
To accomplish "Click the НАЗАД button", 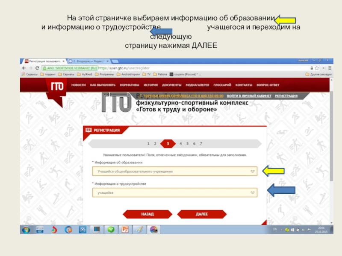I will point(147,214).
